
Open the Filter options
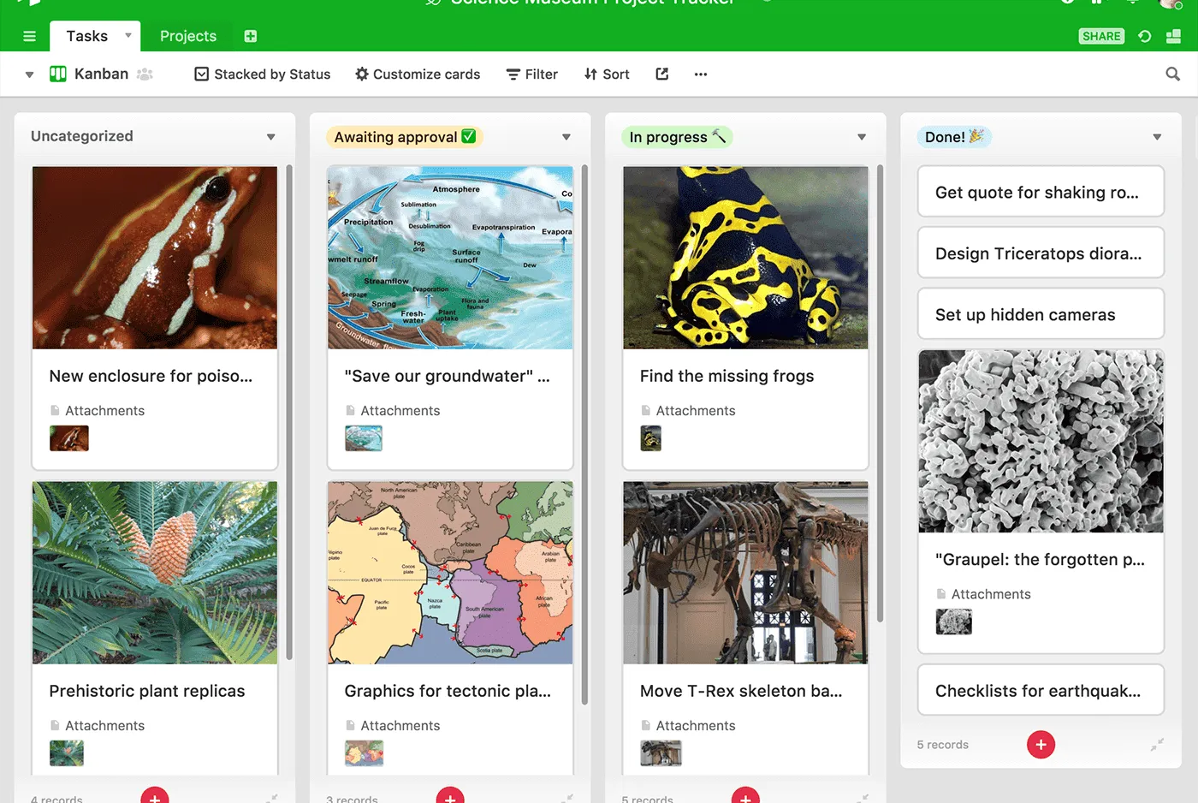coord(531,74)
